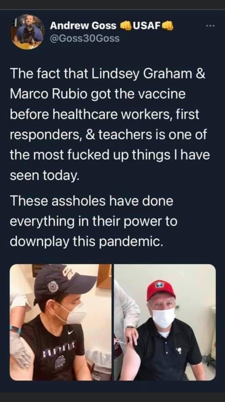
Task: Click the surgical mask in right photo
Action: pyautogui.click(x=164, y=318)
